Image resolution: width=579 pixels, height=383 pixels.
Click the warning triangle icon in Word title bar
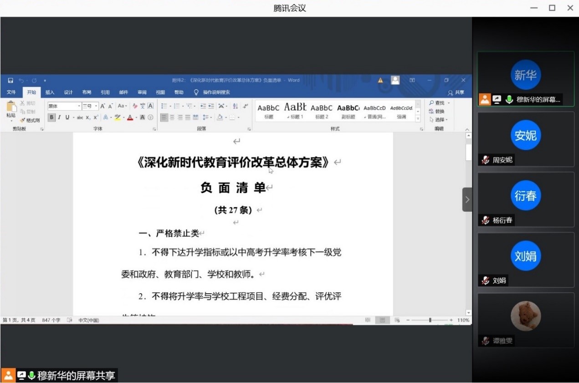click(380, 81)
